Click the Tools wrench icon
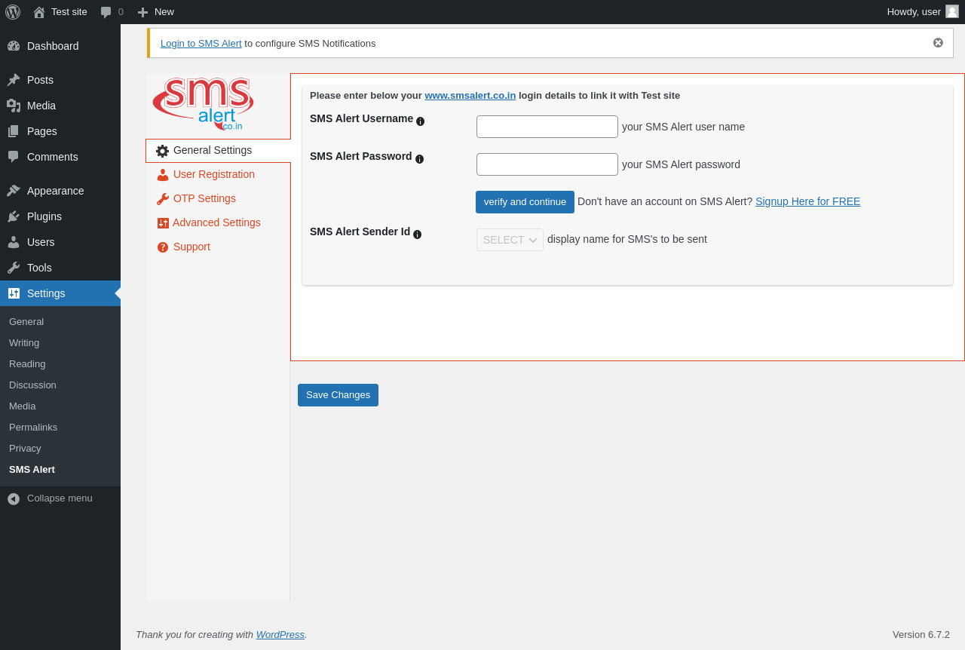 coord(14,268)
